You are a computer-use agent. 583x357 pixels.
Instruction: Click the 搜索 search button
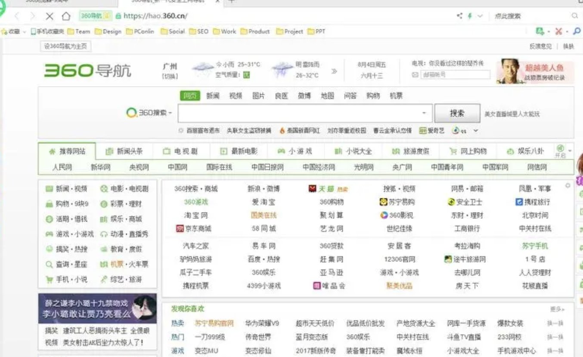pyautogui.click(x=457, y=113)
